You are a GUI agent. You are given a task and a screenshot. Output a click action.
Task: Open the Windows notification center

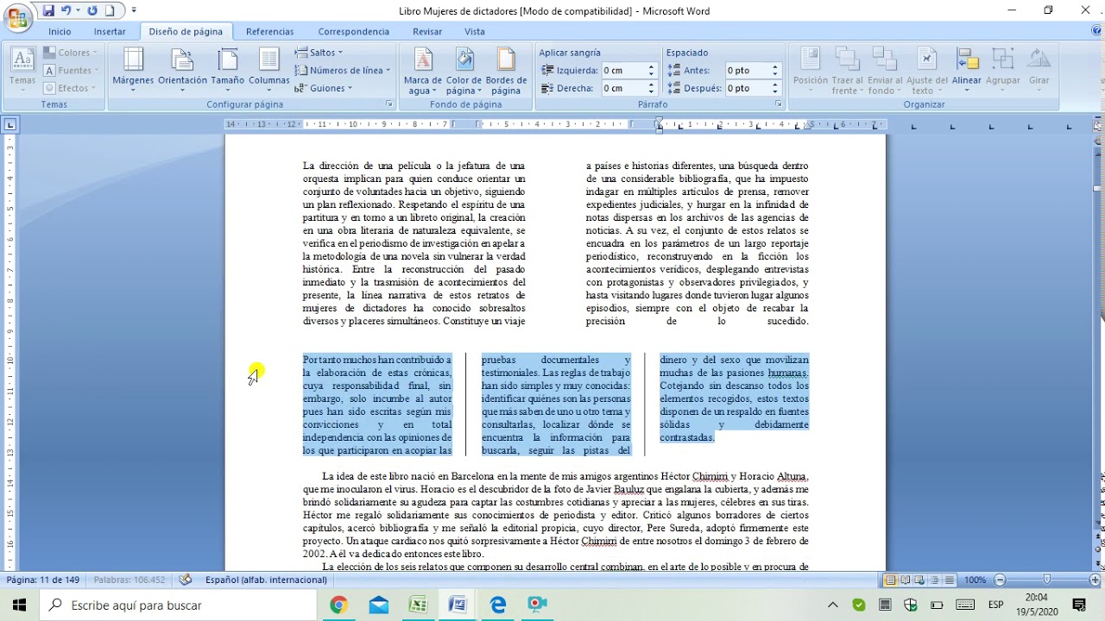(1079, 605)
